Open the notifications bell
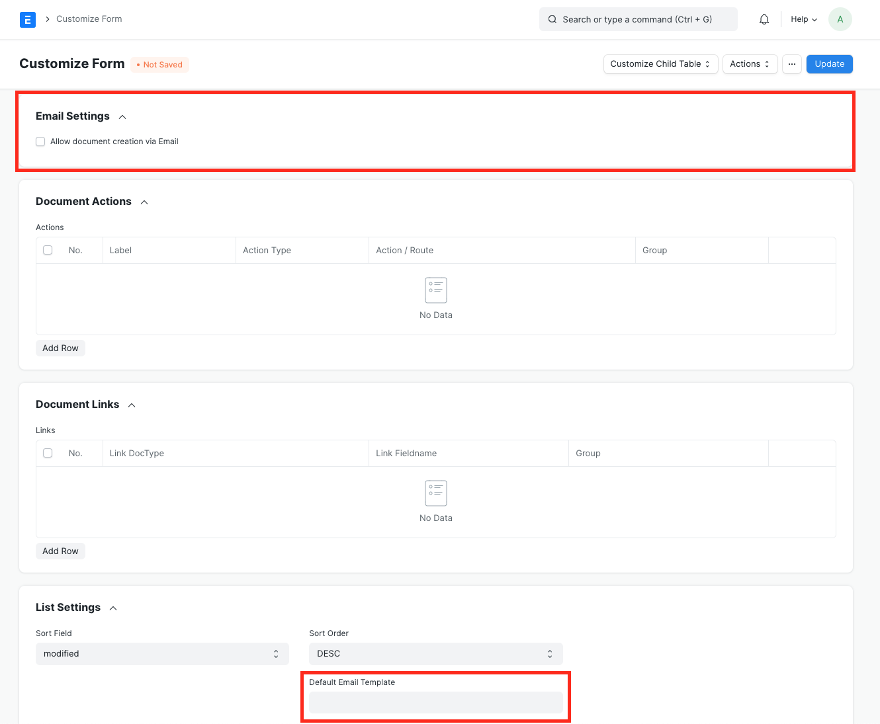This screenshot has width=880, height=724. (764, 19)
